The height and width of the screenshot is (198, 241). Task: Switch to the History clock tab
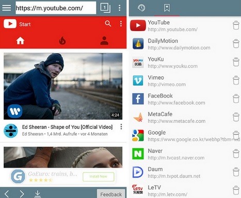(x=141, y=8)
